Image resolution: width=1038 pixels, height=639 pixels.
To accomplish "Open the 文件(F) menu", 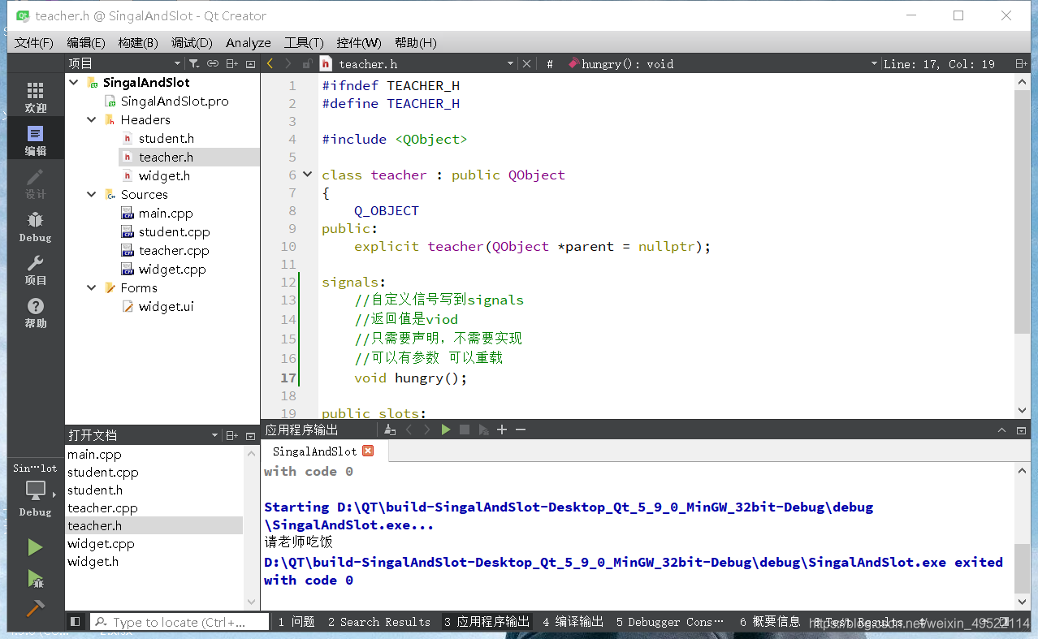I will point(34,42).
